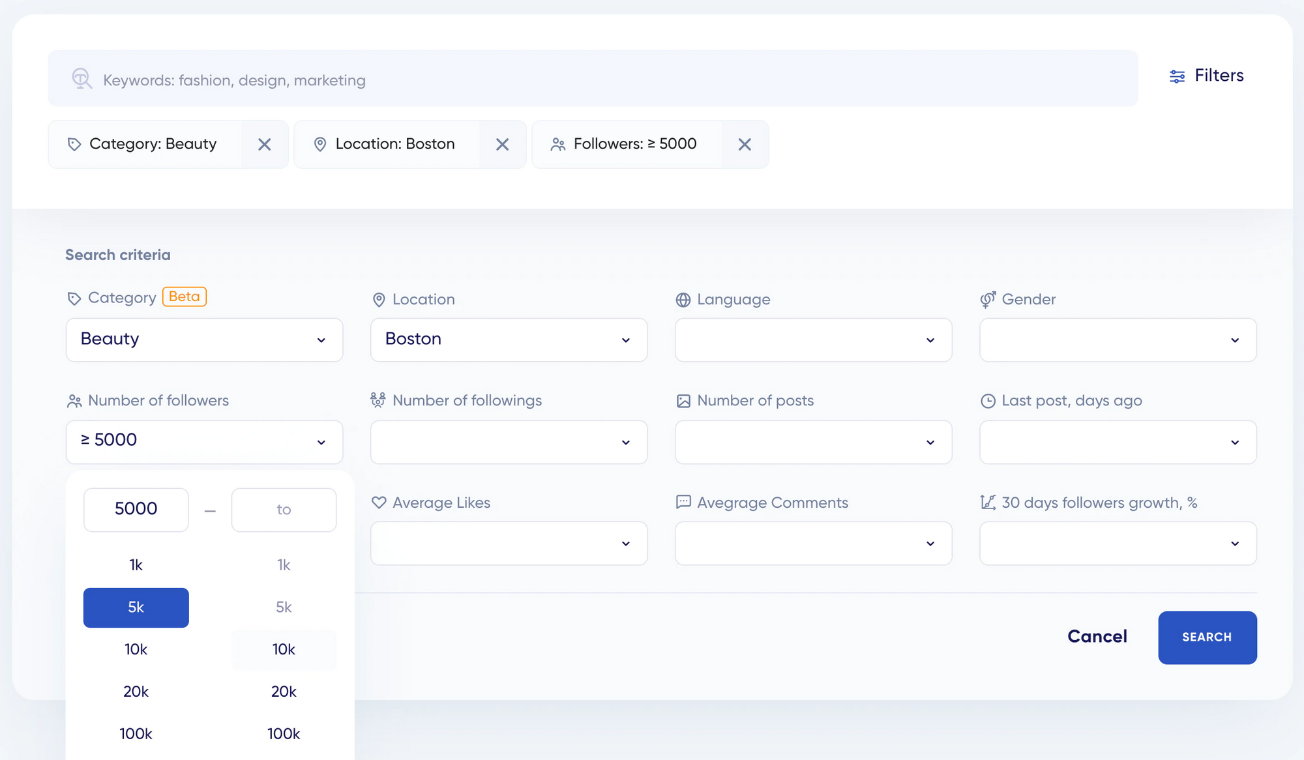
Task: Click the tag icon beside Category label
Action: (74, 299)
